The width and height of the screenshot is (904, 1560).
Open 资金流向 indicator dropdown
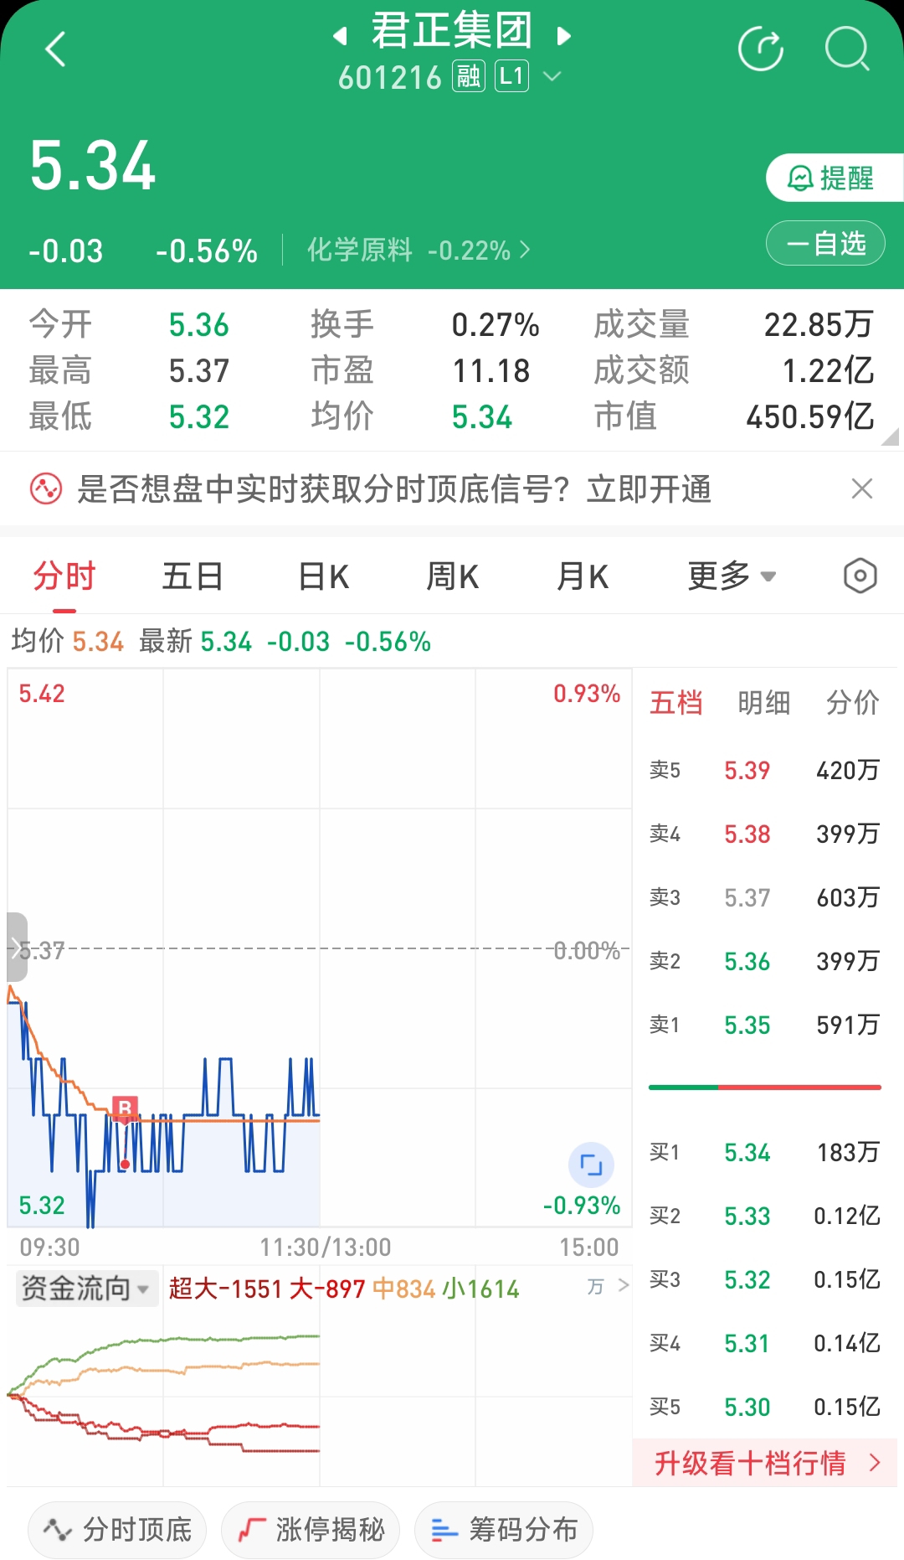(x=86, y=1288)
